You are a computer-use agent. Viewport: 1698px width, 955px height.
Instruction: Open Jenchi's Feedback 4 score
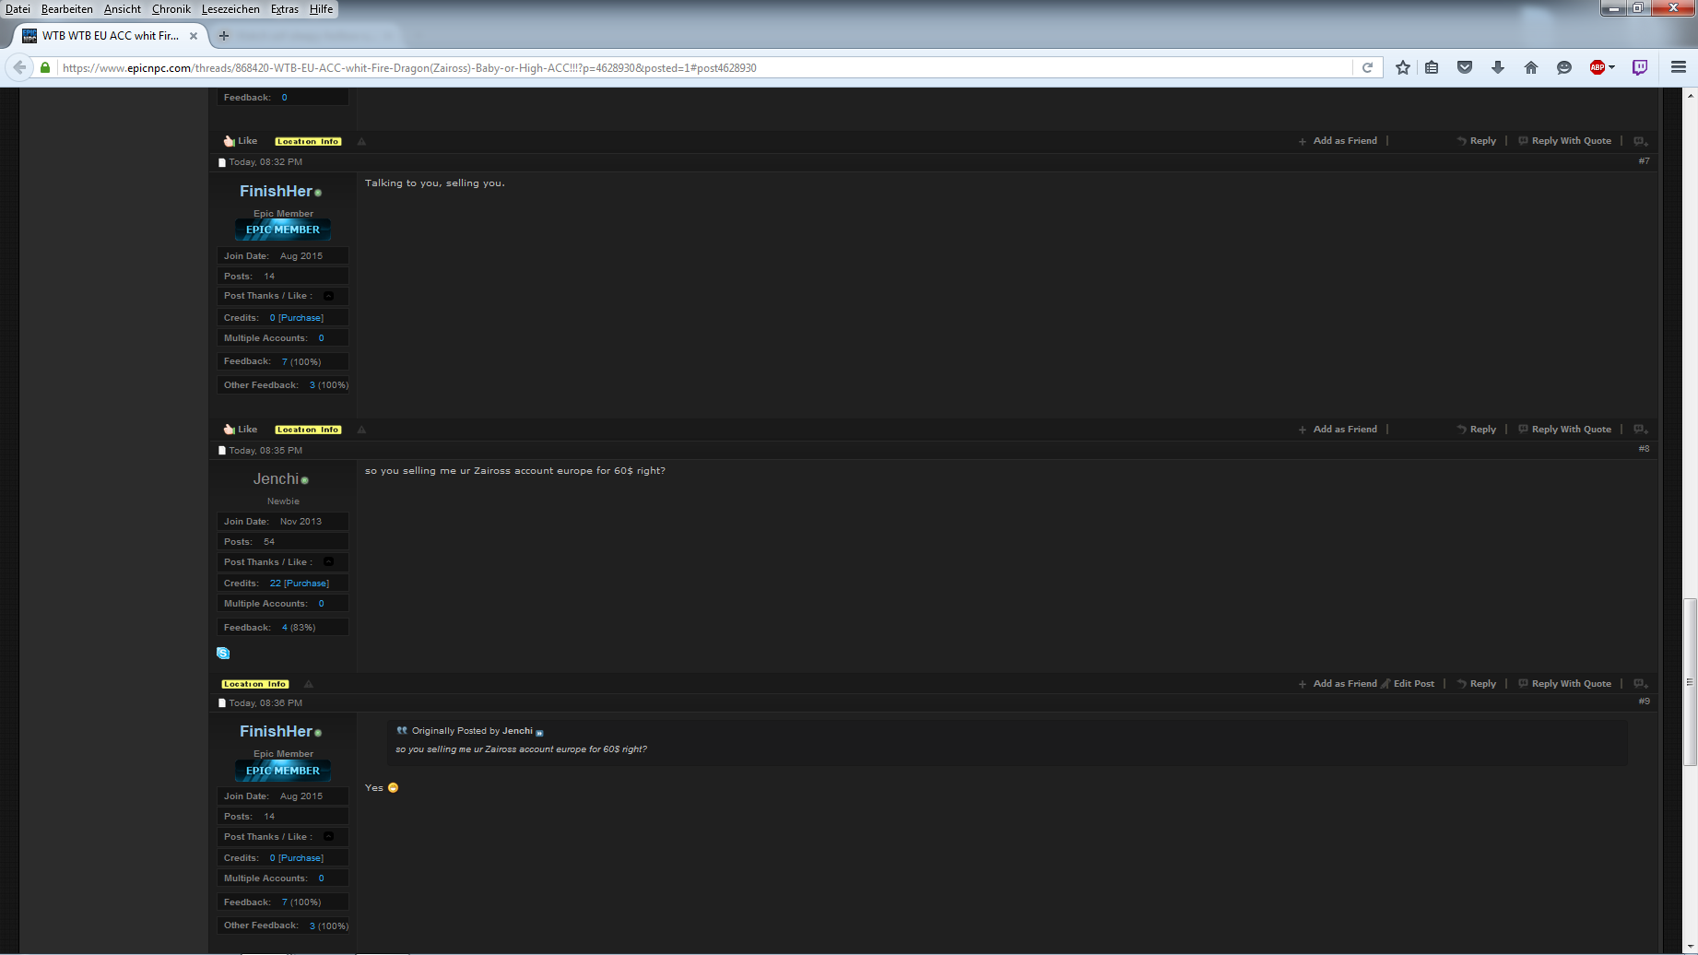click(x=284, y=628)
